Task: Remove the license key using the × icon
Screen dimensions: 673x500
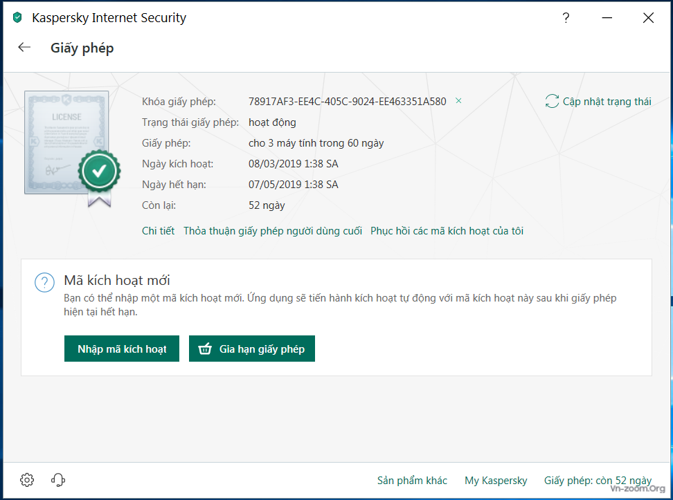Action: tap(458, 101)
